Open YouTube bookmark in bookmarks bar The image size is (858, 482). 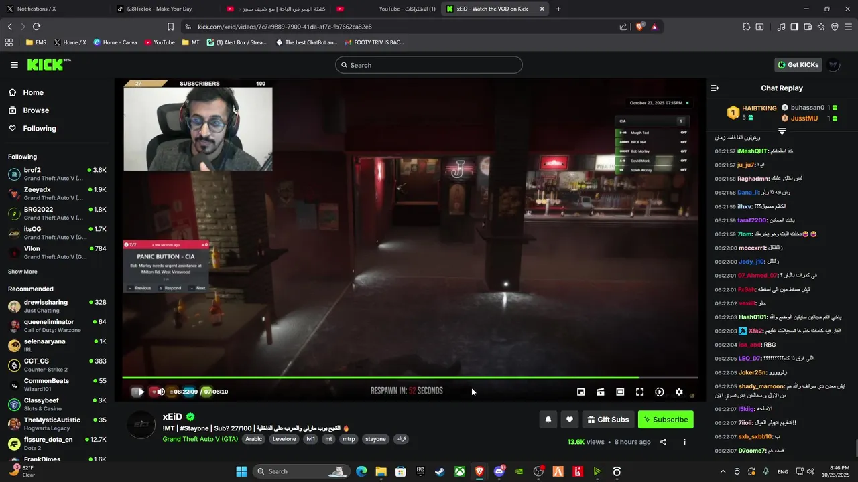tap(159, 42)
